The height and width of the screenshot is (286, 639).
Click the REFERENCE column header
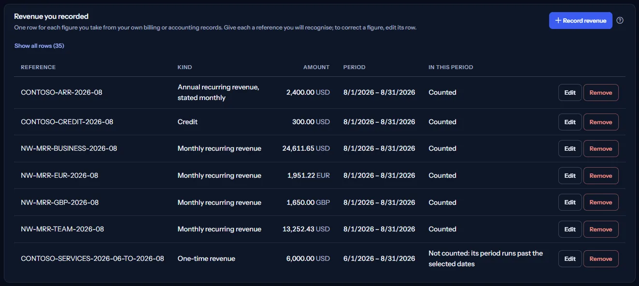tap(38, 67)
